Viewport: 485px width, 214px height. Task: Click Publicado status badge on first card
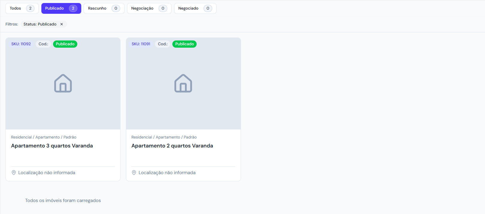tap(65, 44)
